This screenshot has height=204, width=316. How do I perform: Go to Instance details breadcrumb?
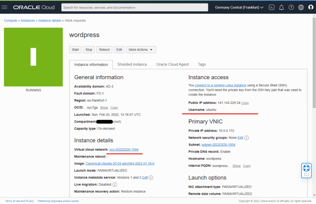(x=50, y=21)
